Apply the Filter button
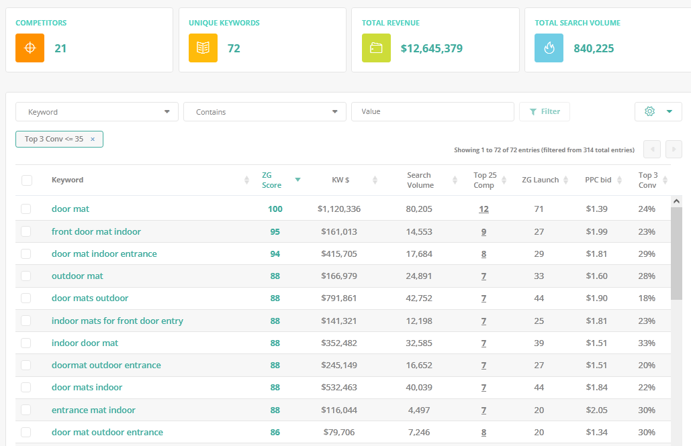 coord(545,111)
